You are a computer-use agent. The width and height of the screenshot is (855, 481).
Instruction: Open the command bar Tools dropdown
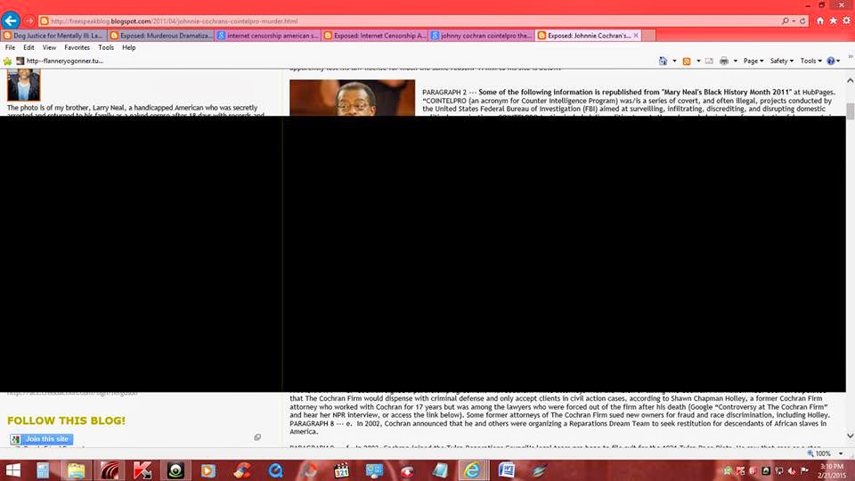click(810, 61)
